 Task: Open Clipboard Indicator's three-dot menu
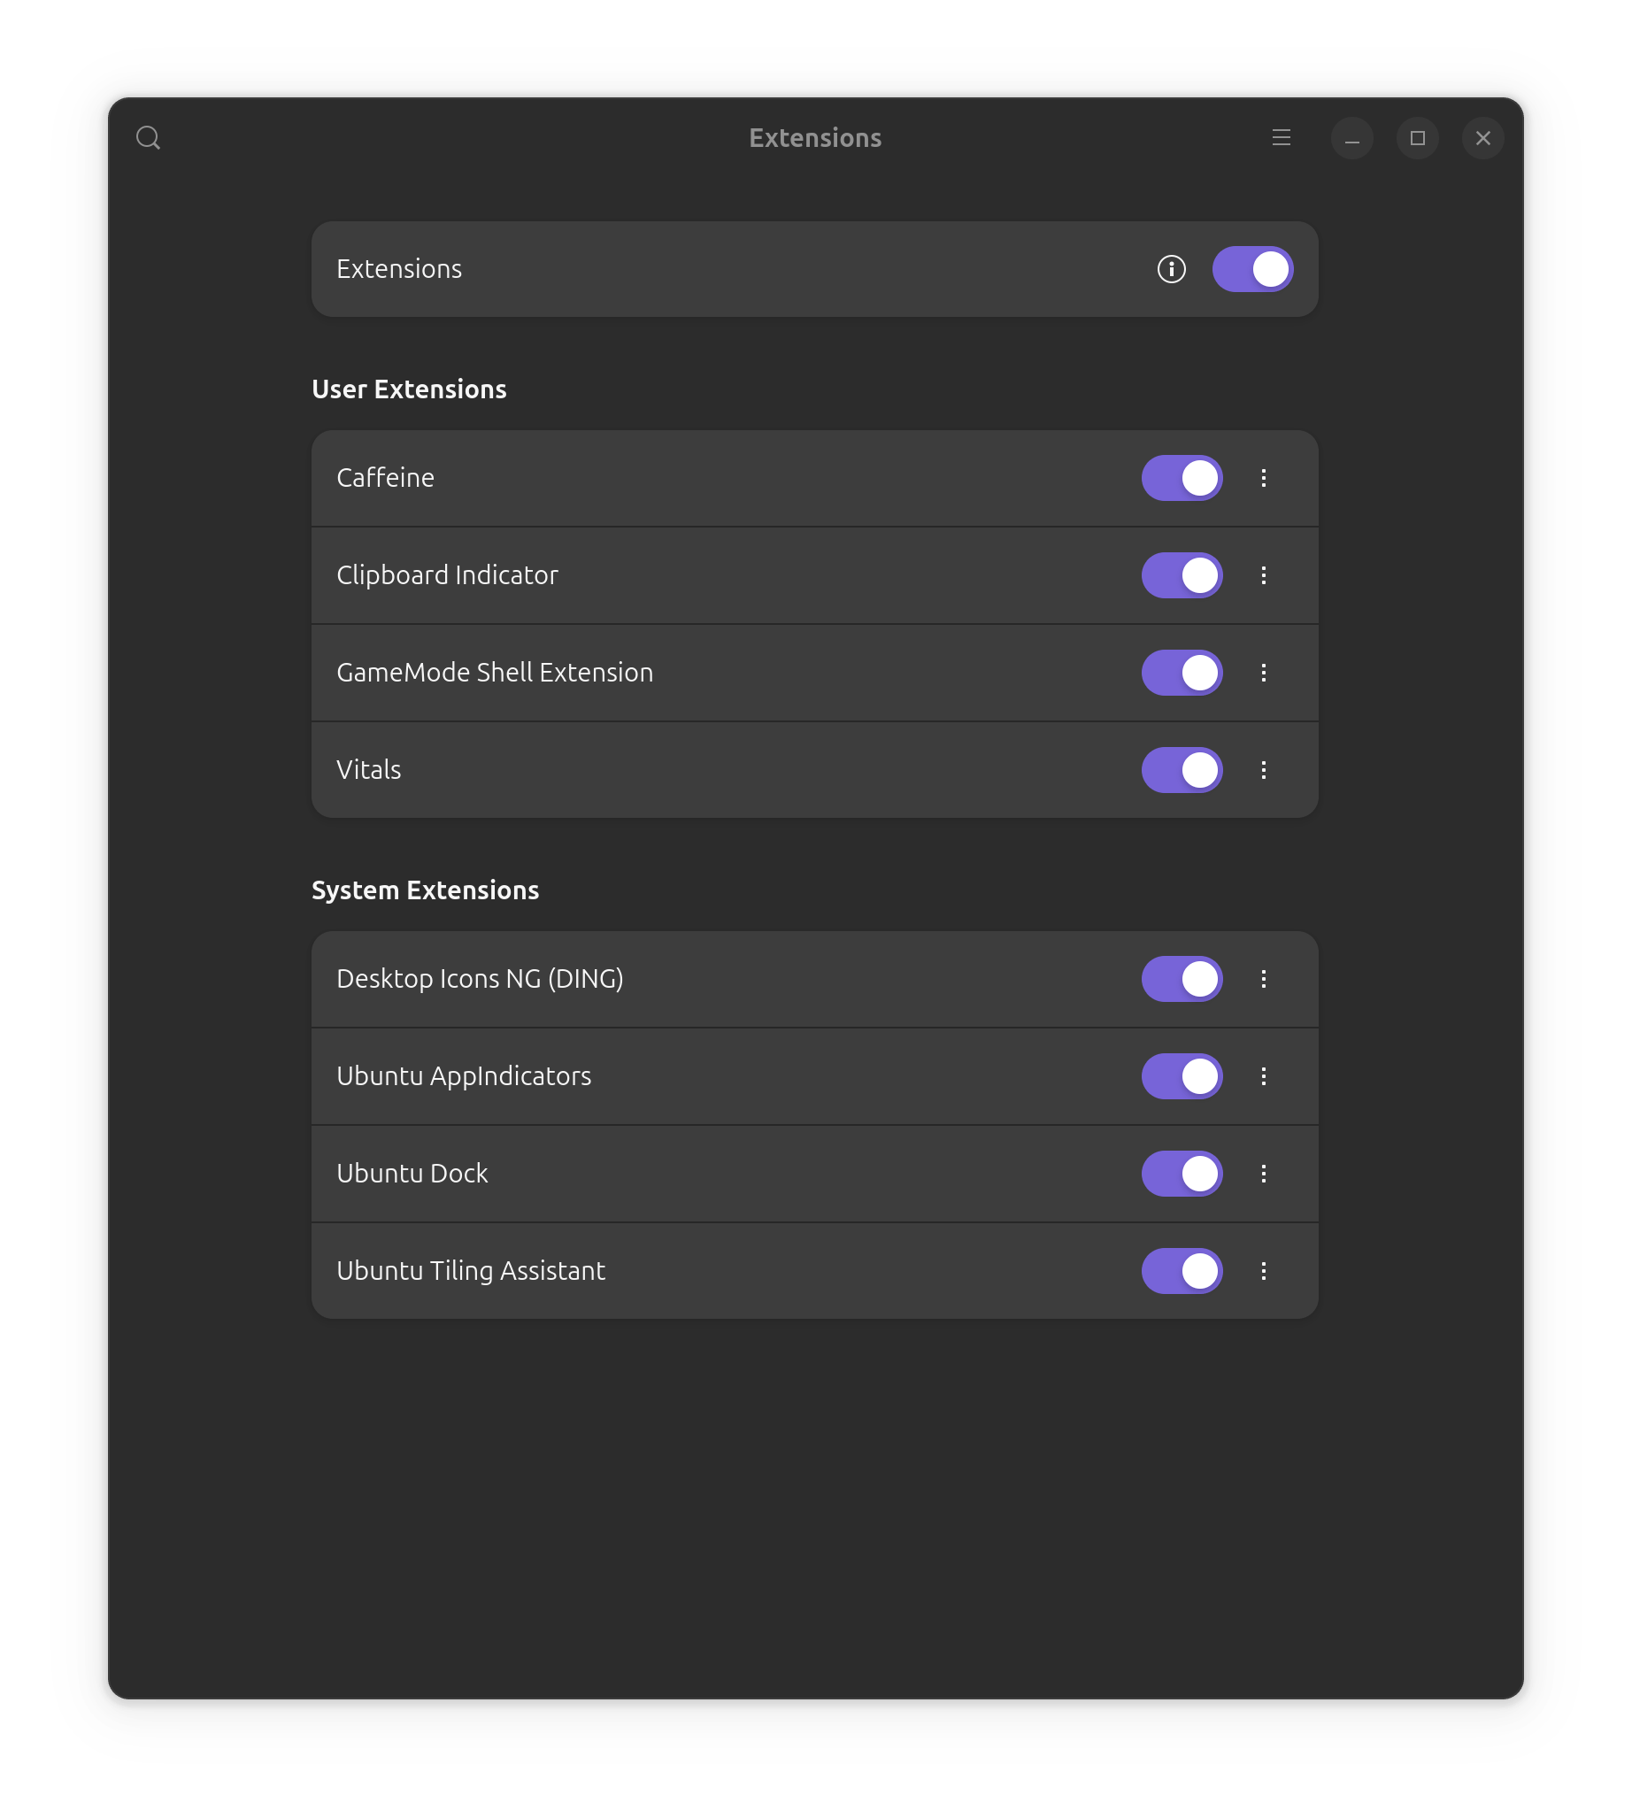click(1264, 576)
